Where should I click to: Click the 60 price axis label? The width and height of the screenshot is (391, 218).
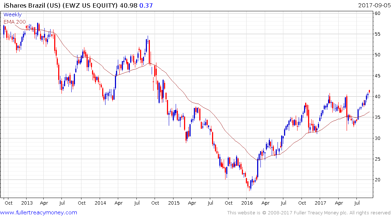tap(377, 13)
